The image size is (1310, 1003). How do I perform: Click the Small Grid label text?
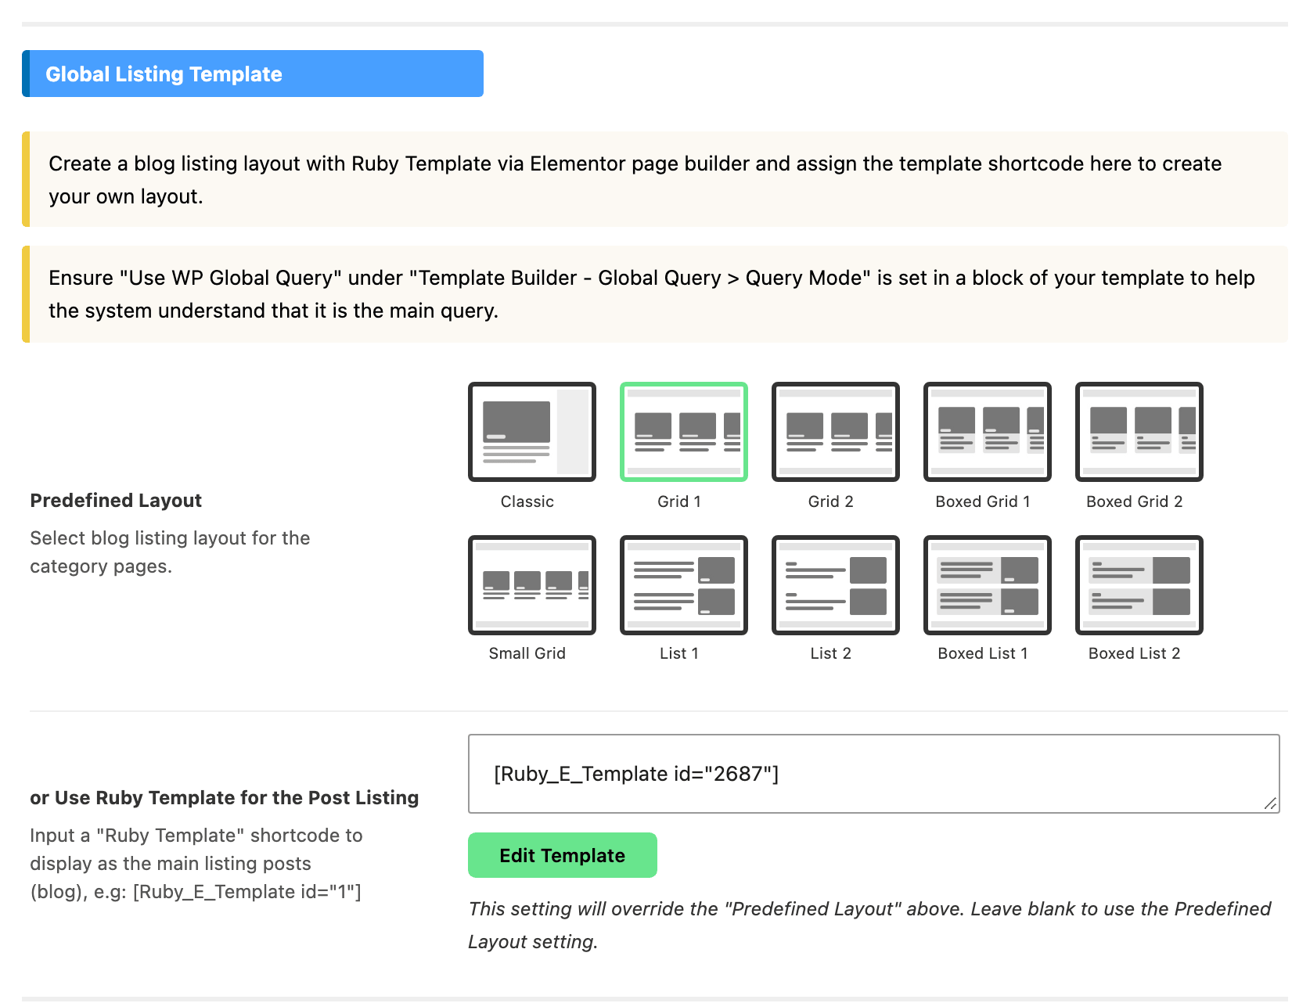(527, 653)
